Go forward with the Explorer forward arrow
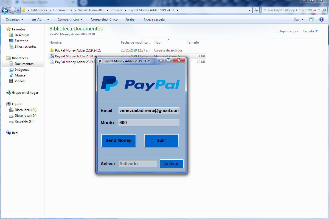Image resolution: width=329 pixels, height=219 pixels. [x=13, y=10]
